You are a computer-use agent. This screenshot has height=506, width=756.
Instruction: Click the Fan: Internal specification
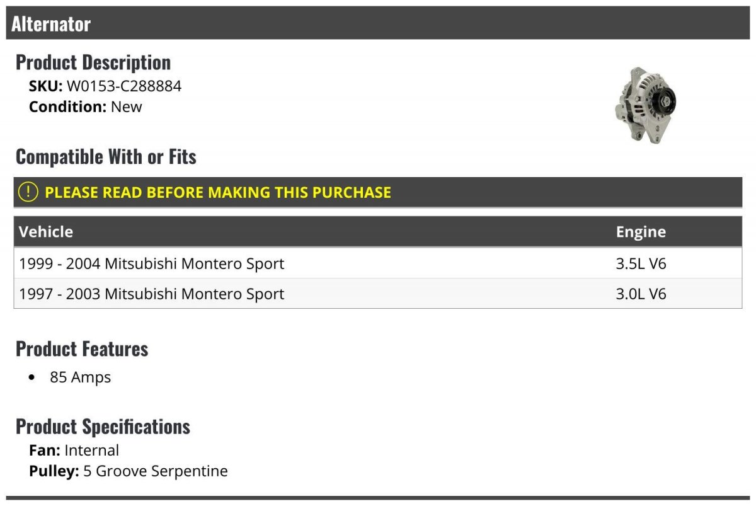[74, 451]
